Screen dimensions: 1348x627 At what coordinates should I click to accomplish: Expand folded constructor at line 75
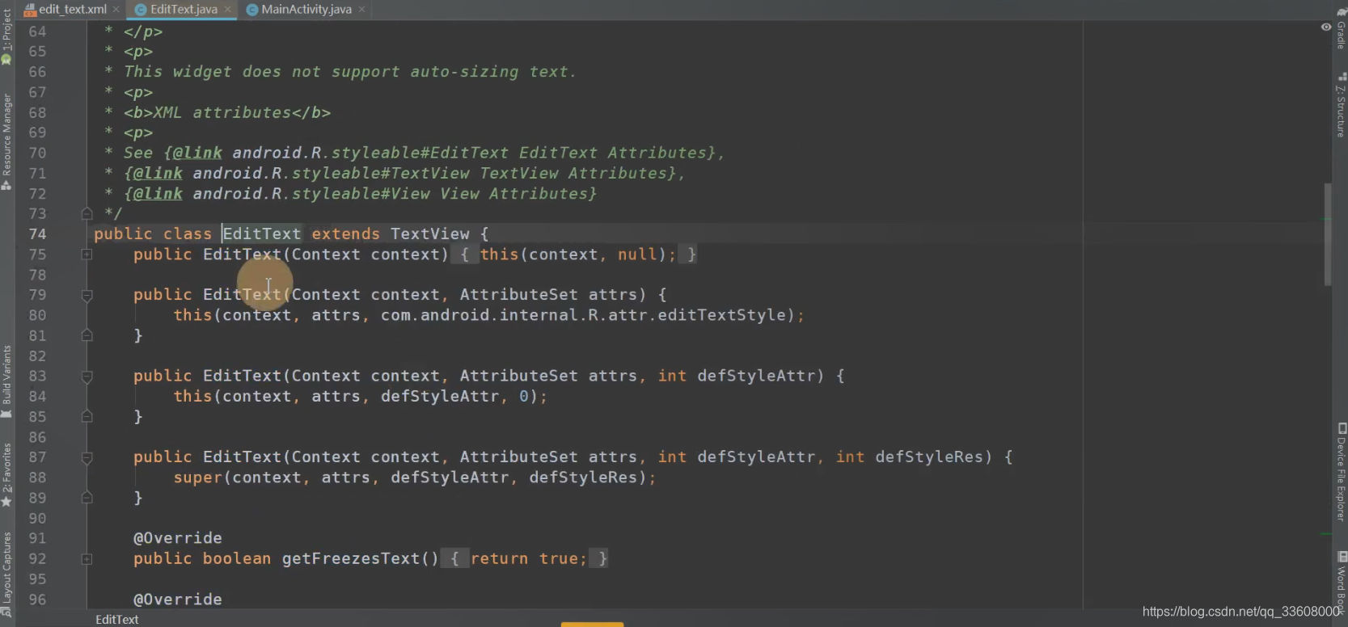[x=87, y=255]
